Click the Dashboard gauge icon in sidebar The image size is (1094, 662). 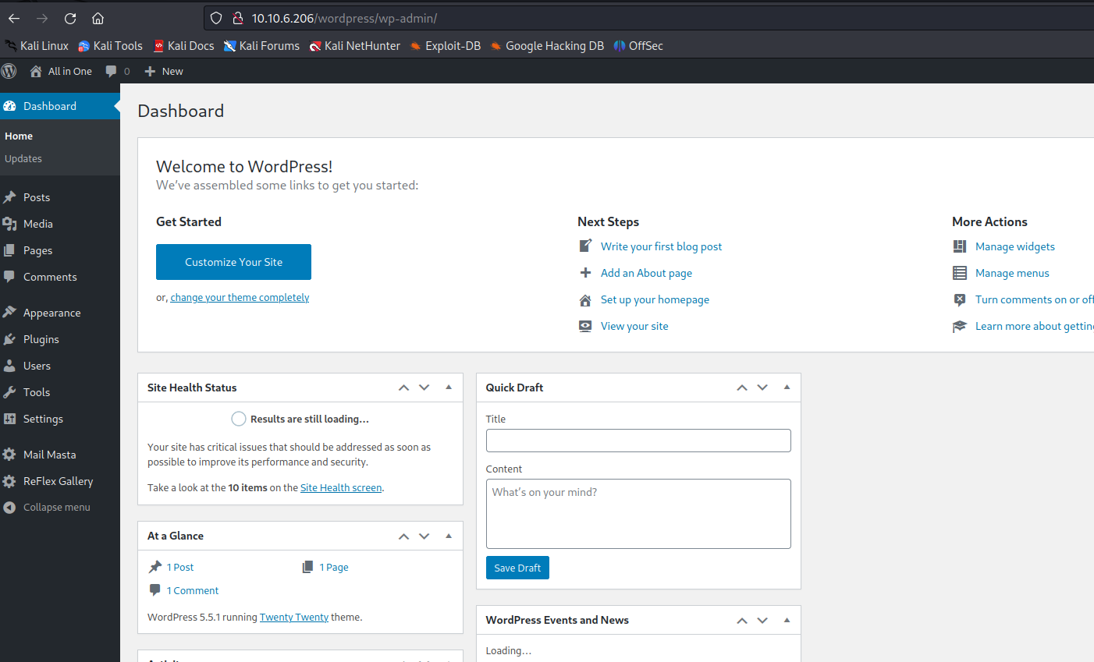tap(9, 106)
